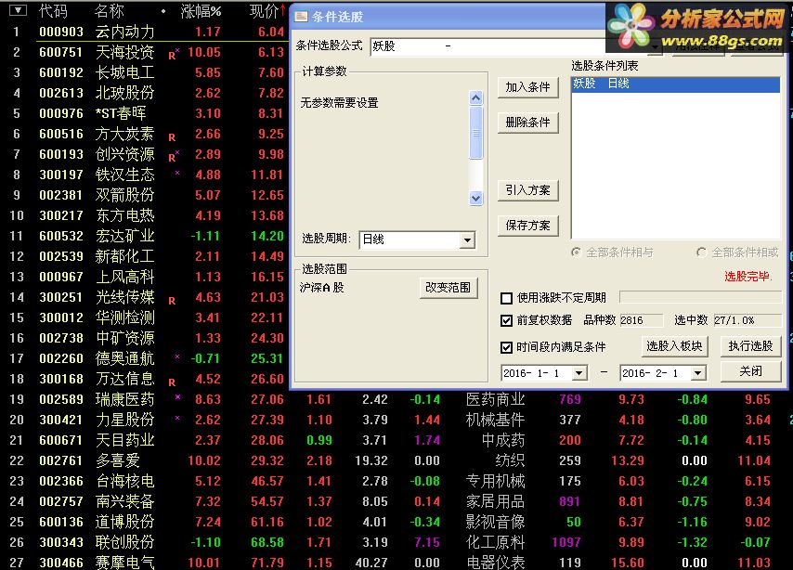Select stock row 300012 华测检测
The width and height of the screenshot is (793, 570).
click(145, 317)
